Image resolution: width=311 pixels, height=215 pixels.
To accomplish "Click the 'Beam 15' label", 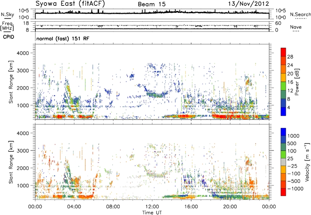I will click(x=152, y=4).
